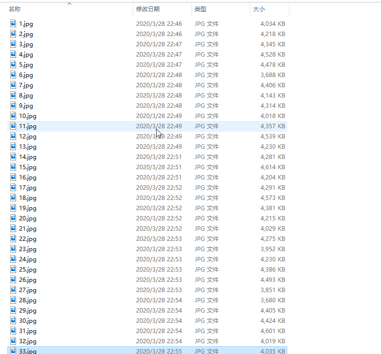The height and width of the screenshot is (354, 381).
Task: Click the image icon of 22.jpg
Action: click(13, 238)
